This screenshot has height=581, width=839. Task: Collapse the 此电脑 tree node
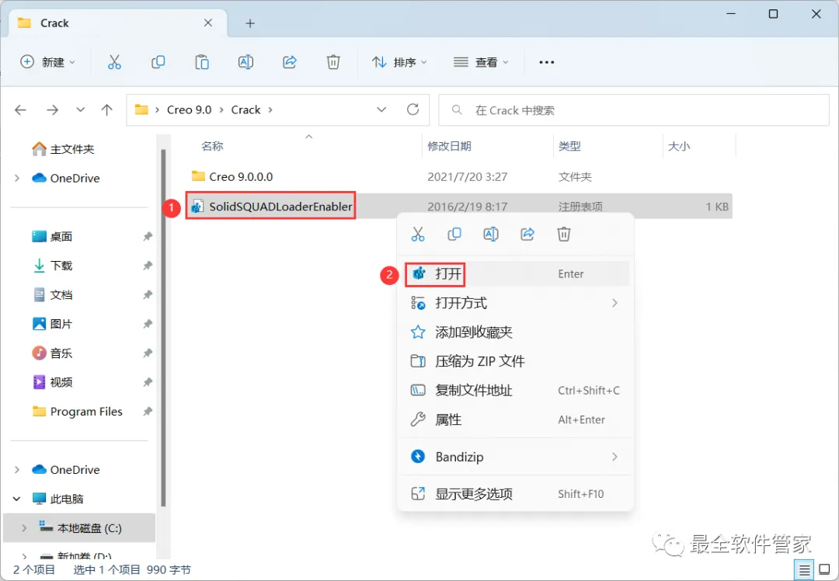(x=16, y=499)
